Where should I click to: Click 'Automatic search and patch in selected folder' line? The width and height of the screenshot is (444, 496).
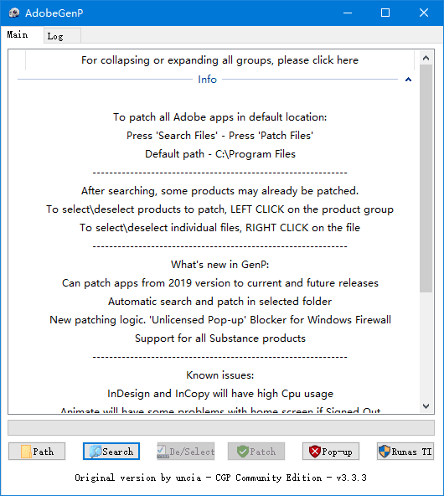coord(220,302)
